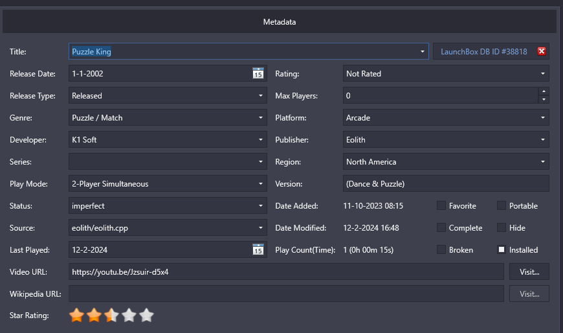Image resolution: width=563 pixels, height=333 pixels.
Task: Open the Release Date calendar picker icon
Action: tap(258, 73)
